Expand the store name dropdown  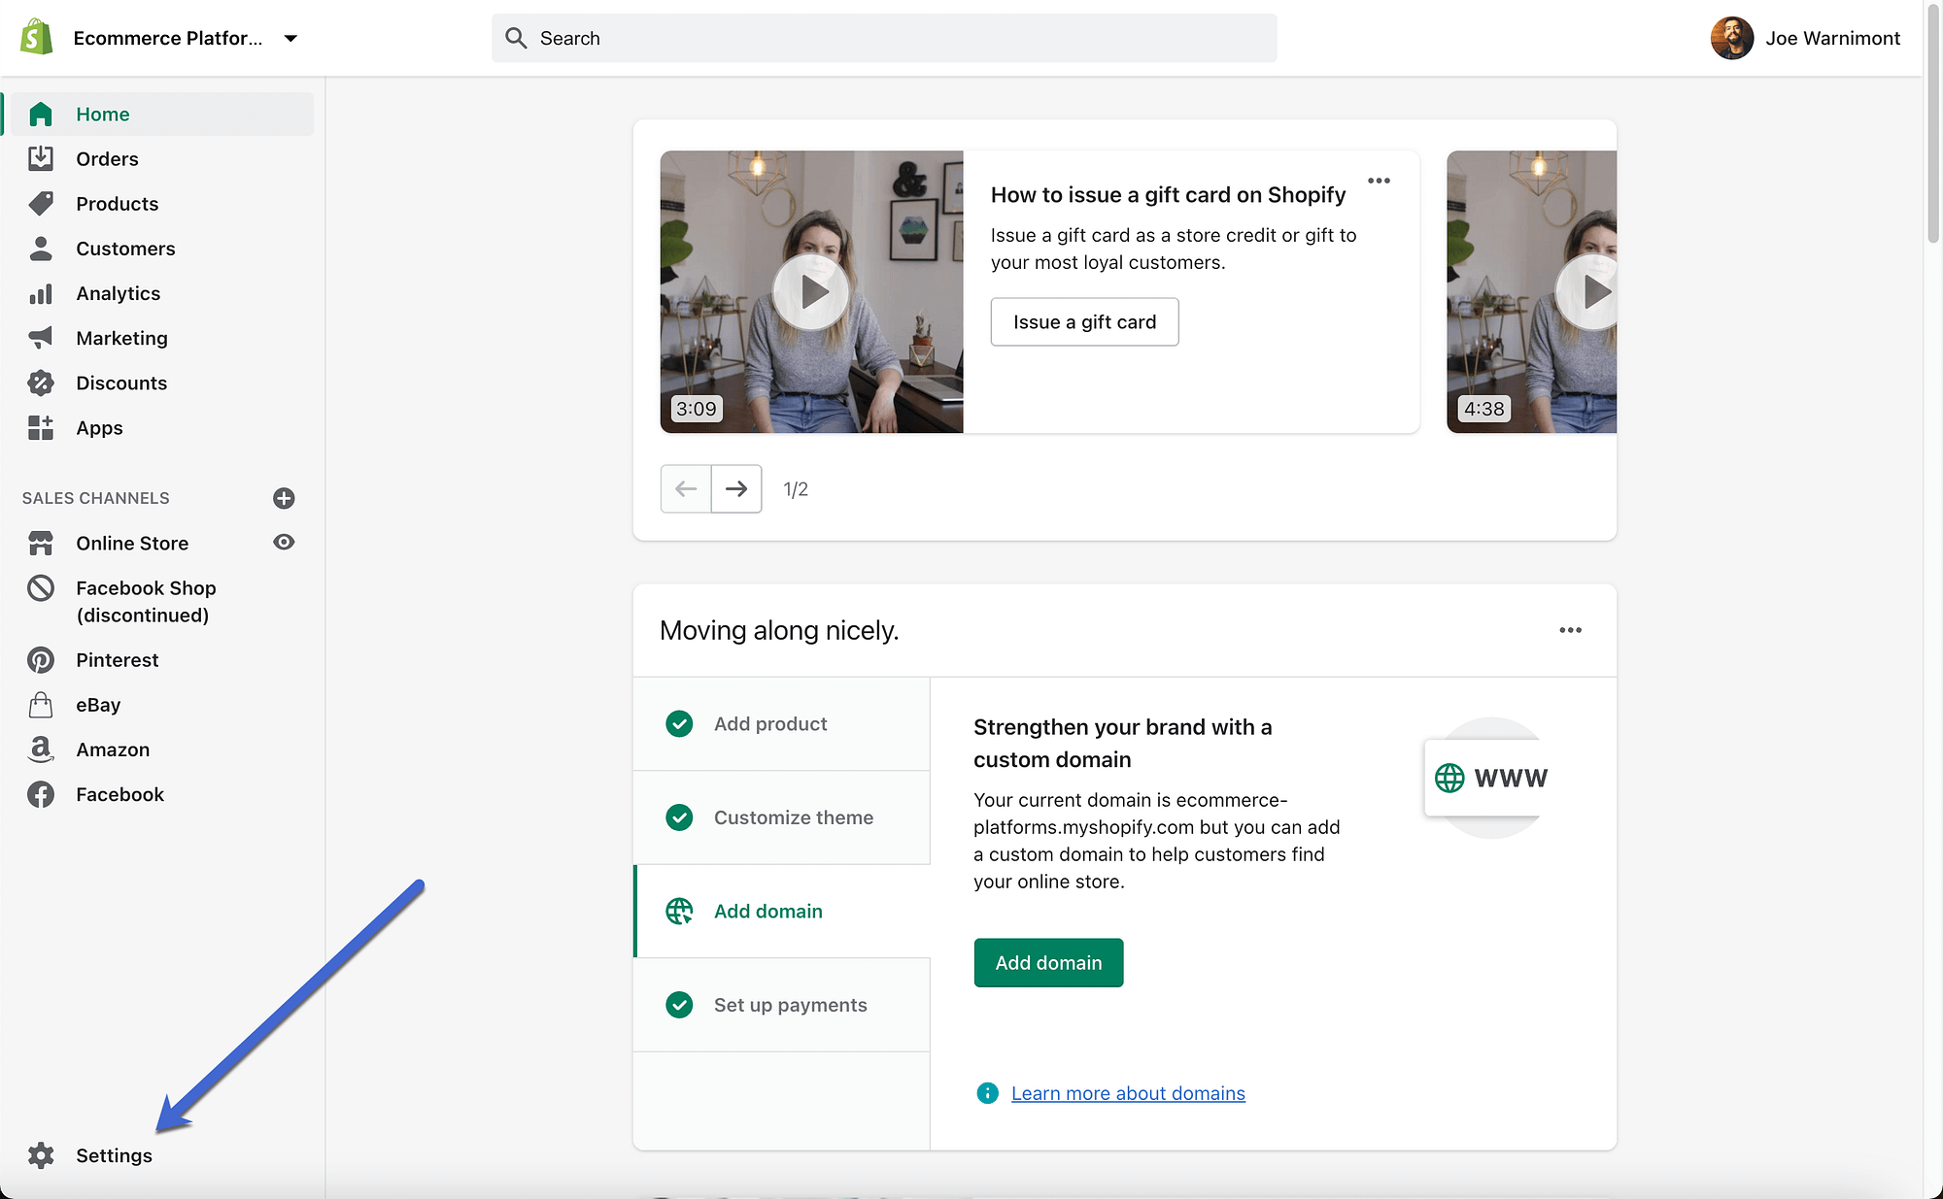pyautogui.click(x=290, y=39)
